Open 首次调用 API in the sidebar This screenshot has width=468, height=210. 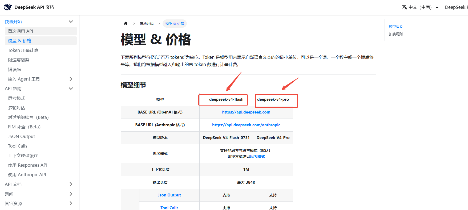coord(41,31)
